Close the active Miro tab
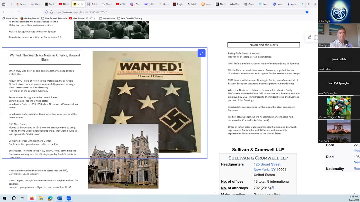Viewport: 360px width, 202px height. 82,4
